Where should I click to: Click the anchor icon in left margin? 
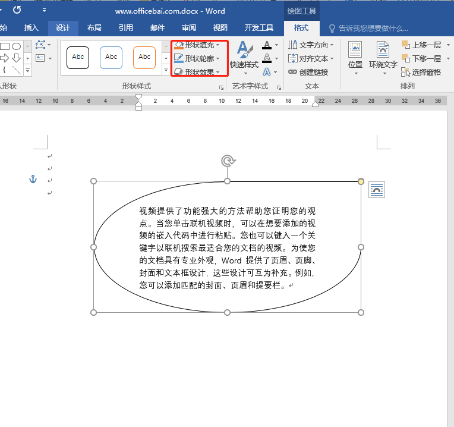point(33,179)
